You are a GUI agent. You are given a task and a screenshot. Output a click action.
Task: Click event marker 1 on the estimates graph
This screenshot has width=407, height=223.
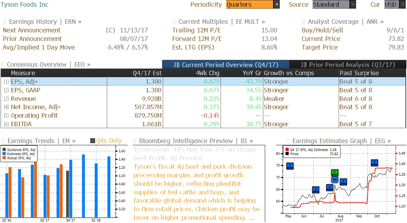point(290,166)
